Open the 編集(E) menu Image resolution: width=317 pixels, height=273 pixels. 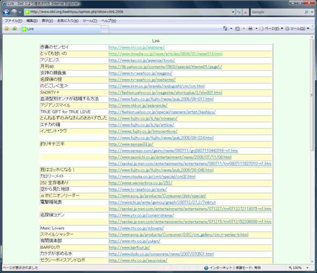(32, 20)
